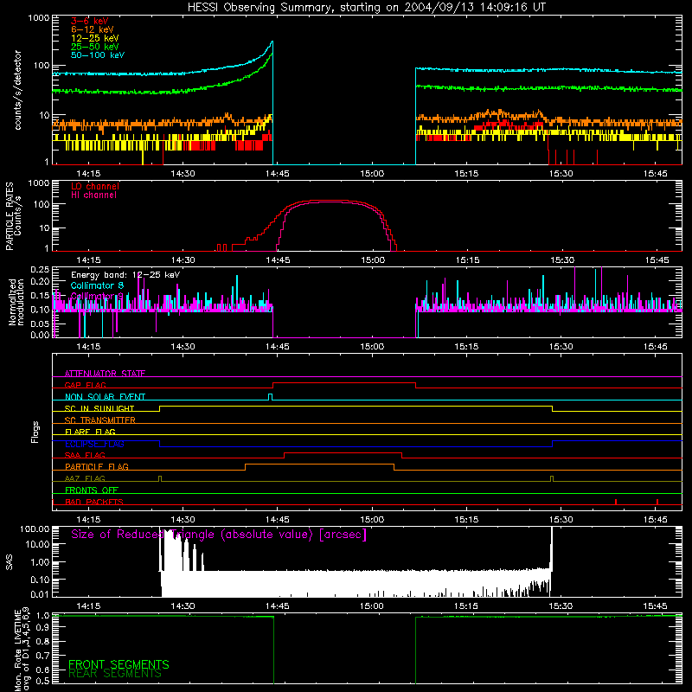This screenshot has width=692, height=692.
Task: Click the 0.25 tick on modulation axis
Action: pyautogui.click(x=40, y=270)
